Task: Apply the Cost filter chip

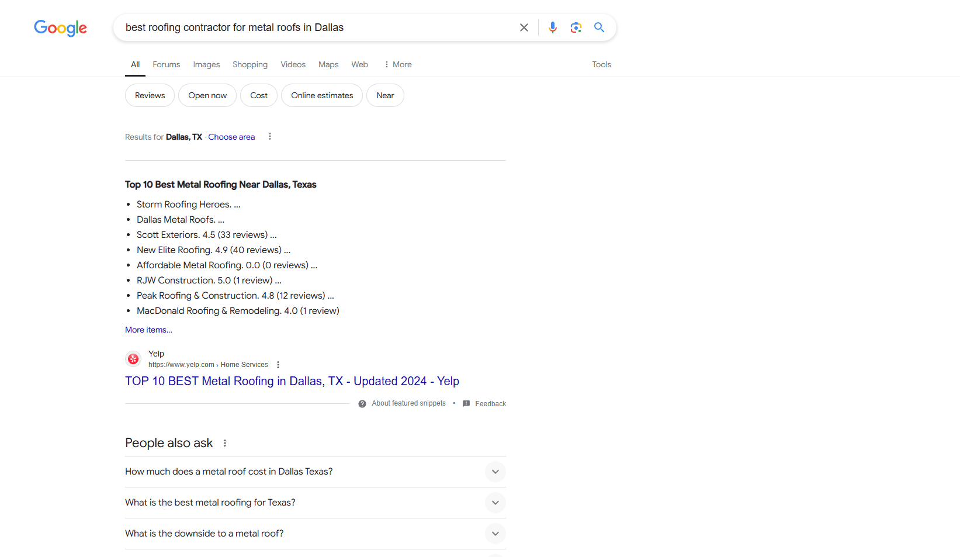Action: (x=259, y=95)
